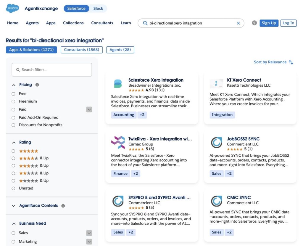Click the Integration category tag
The image size is (303, 246).
222,115
